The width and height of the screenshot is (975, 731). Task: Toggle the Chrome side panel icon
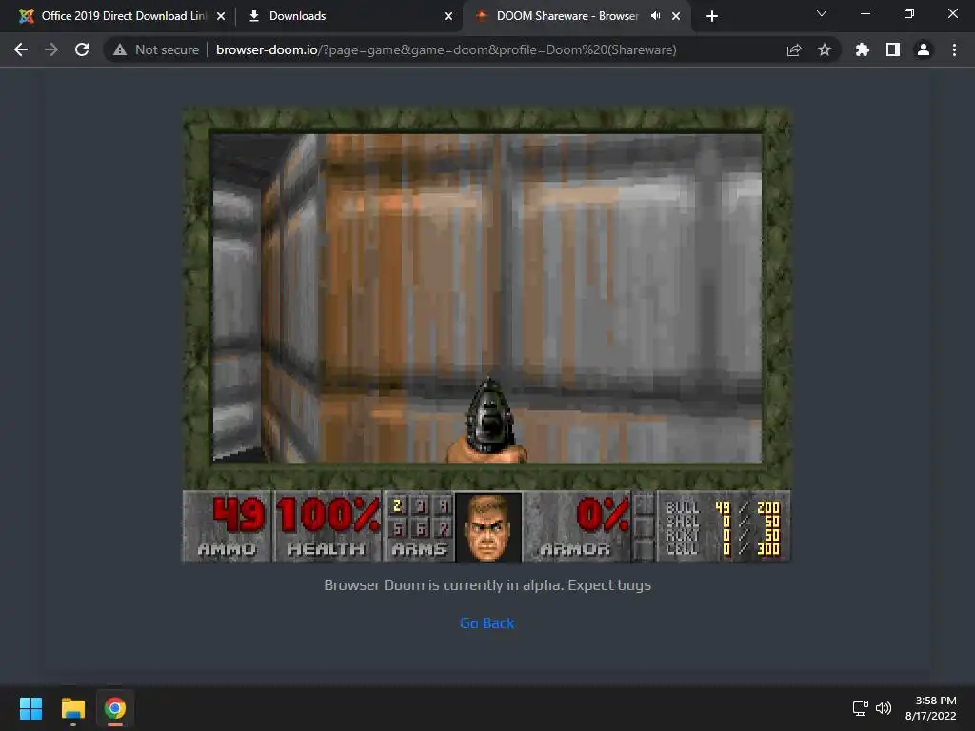pyautogui.click(x=893, y=49)
